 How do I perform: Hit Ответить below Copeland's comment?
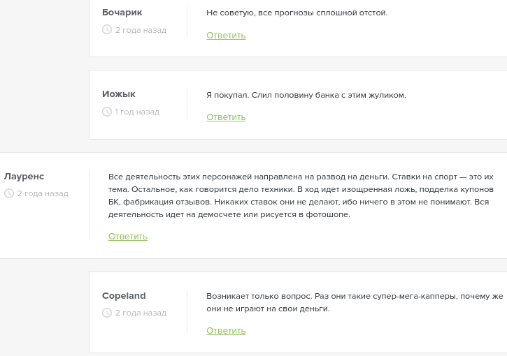[226, 331]
